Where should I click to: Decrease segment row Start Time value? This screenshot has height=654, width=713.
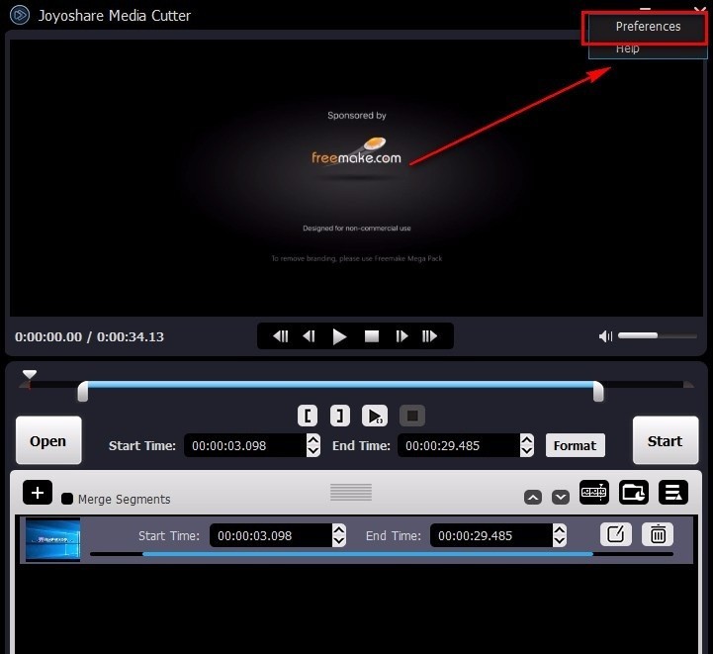(x=339, y=541)
